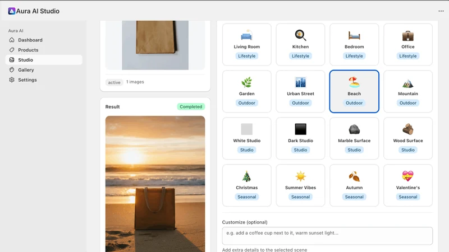
Task: Select the Valentine's heart icon
Action: pyautogui.click(x=408, y=176)
